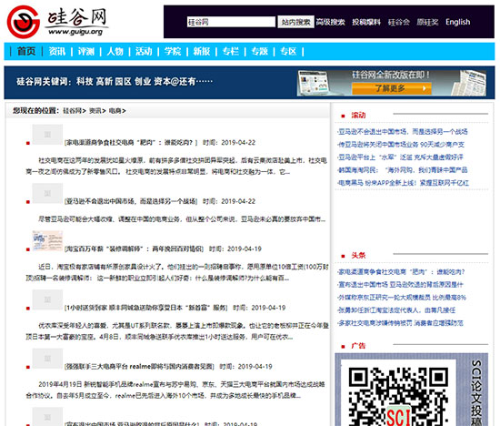Screen dimensions: 500x426
Task: Click the 硅谷网 breadcrumb link
Action: [x=73, y=111]
